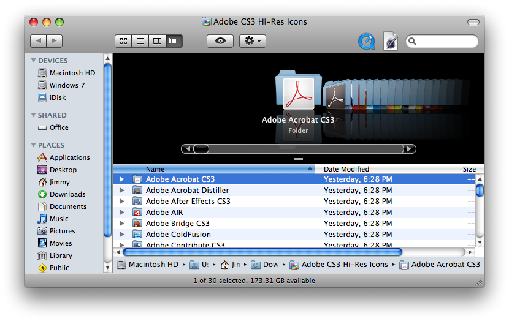
Task: Select the Windows 7 volume
Action: click(61, 85)
